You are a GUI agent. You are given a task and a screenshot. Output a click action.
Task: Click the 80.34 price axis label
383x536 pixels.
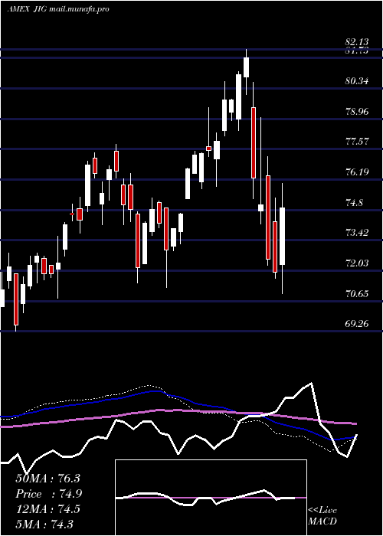(357, 81)
